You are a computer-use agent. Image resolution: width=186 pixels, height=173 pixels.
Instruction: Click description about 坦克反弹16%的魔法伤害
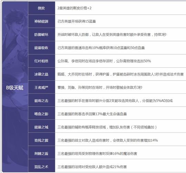tap(97, 154)
